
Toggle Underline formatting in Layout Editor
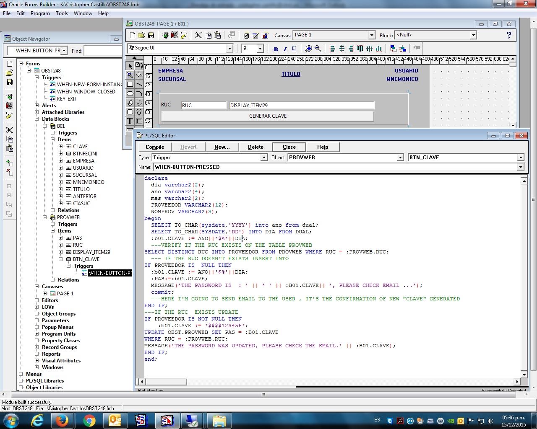294,49
